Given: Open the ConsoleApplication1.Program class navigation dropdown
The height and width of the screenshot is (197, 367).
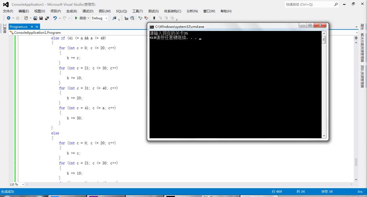Looking at the screenshot, I should (x=78, y=32).
